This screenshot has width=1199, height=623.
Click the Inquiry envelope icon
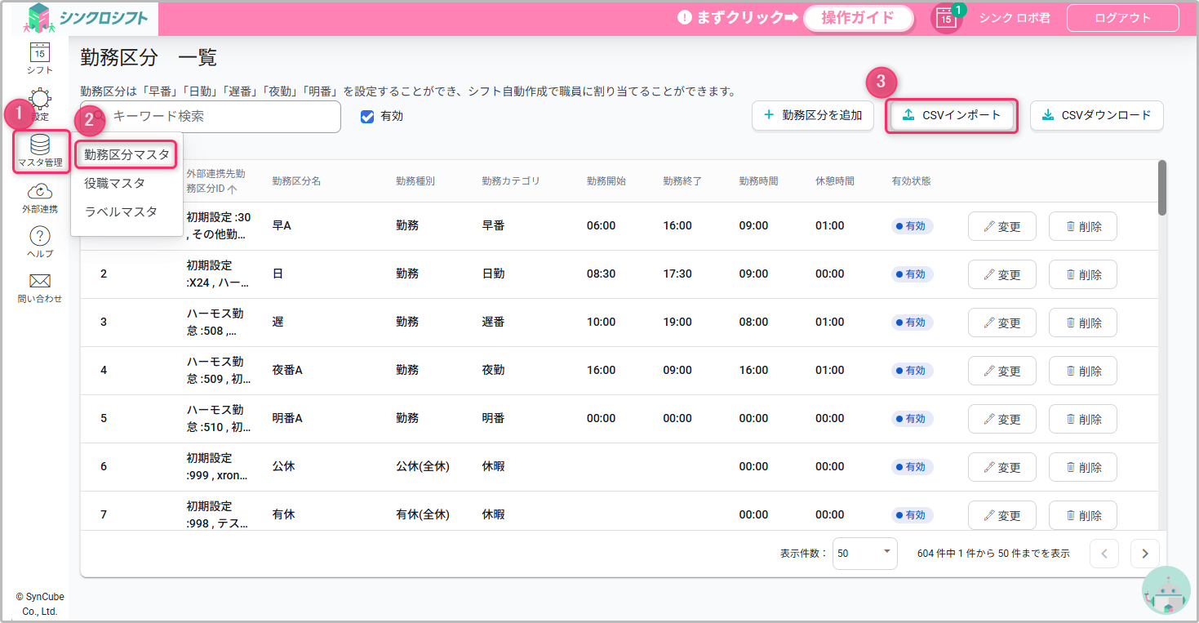[x=40, y=283]
